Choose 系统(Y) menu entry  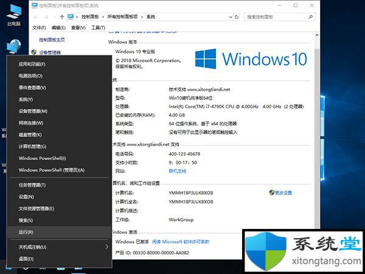[60, 99]
